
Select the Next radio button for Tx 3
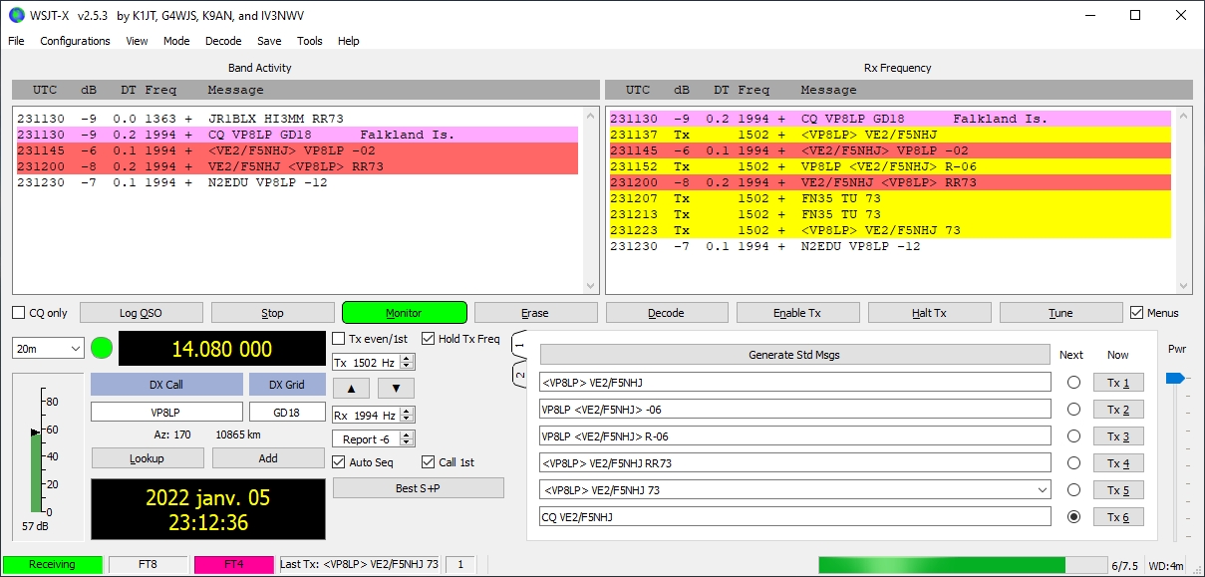coord(1073,436)
